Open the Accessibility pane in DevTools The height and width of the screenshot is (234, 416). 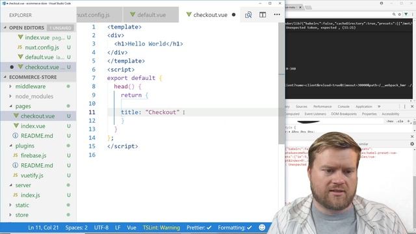(x=391, y=114)
